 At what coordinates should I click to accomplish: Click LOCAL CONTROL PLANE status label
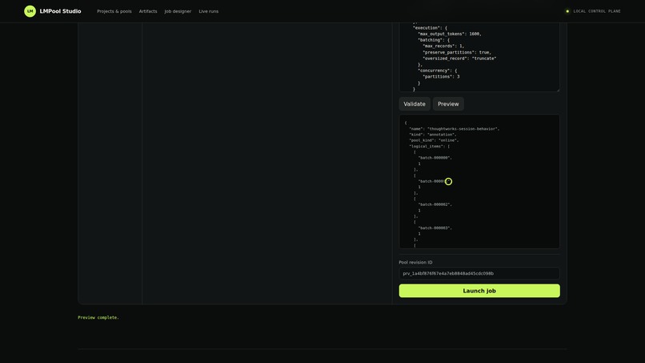pyautogui.click(x=597, y=11)
